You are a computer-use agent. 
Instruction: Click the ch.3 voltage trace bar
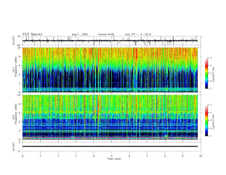(x=110, y=146)
